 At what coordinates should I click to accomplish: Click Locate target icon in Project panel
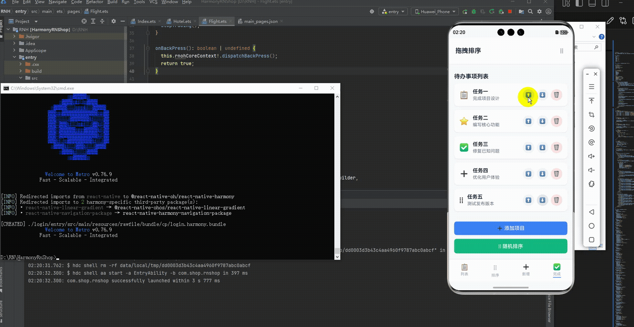[84, 21]
